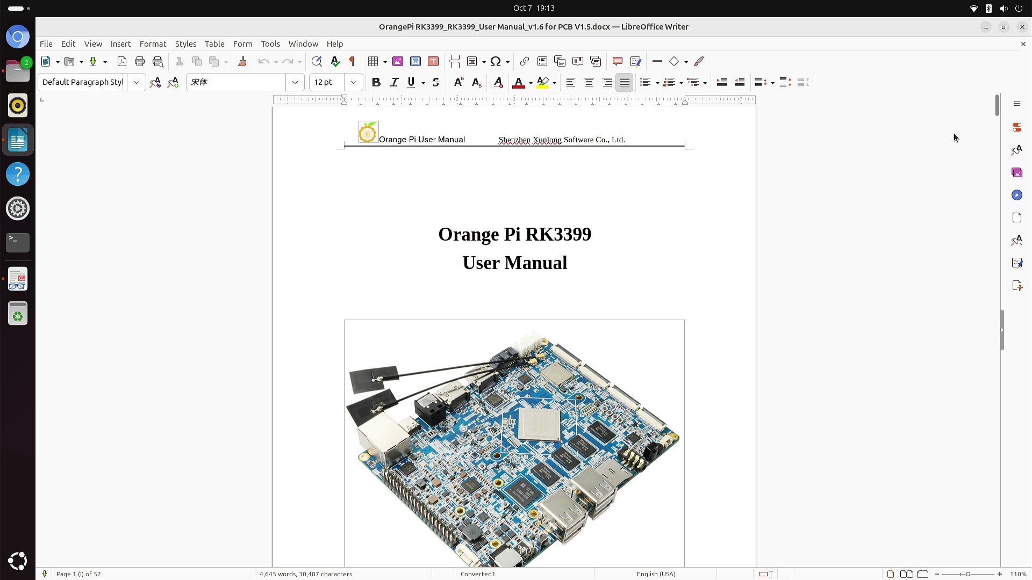Viewport: 1032px width, 580px height.
Task: Open the Tools menu
Action: (270, 44)
